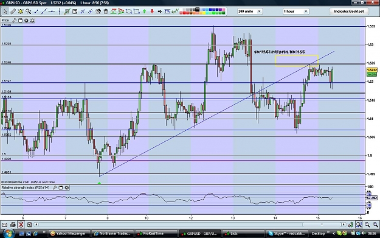This screenshot has height=238, width=380.
Task: Open the alarm bell alert tool
Action: click(21, 12)
